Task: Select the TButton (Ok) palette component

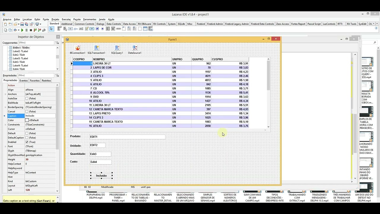Action: click(x=70, y=29)
